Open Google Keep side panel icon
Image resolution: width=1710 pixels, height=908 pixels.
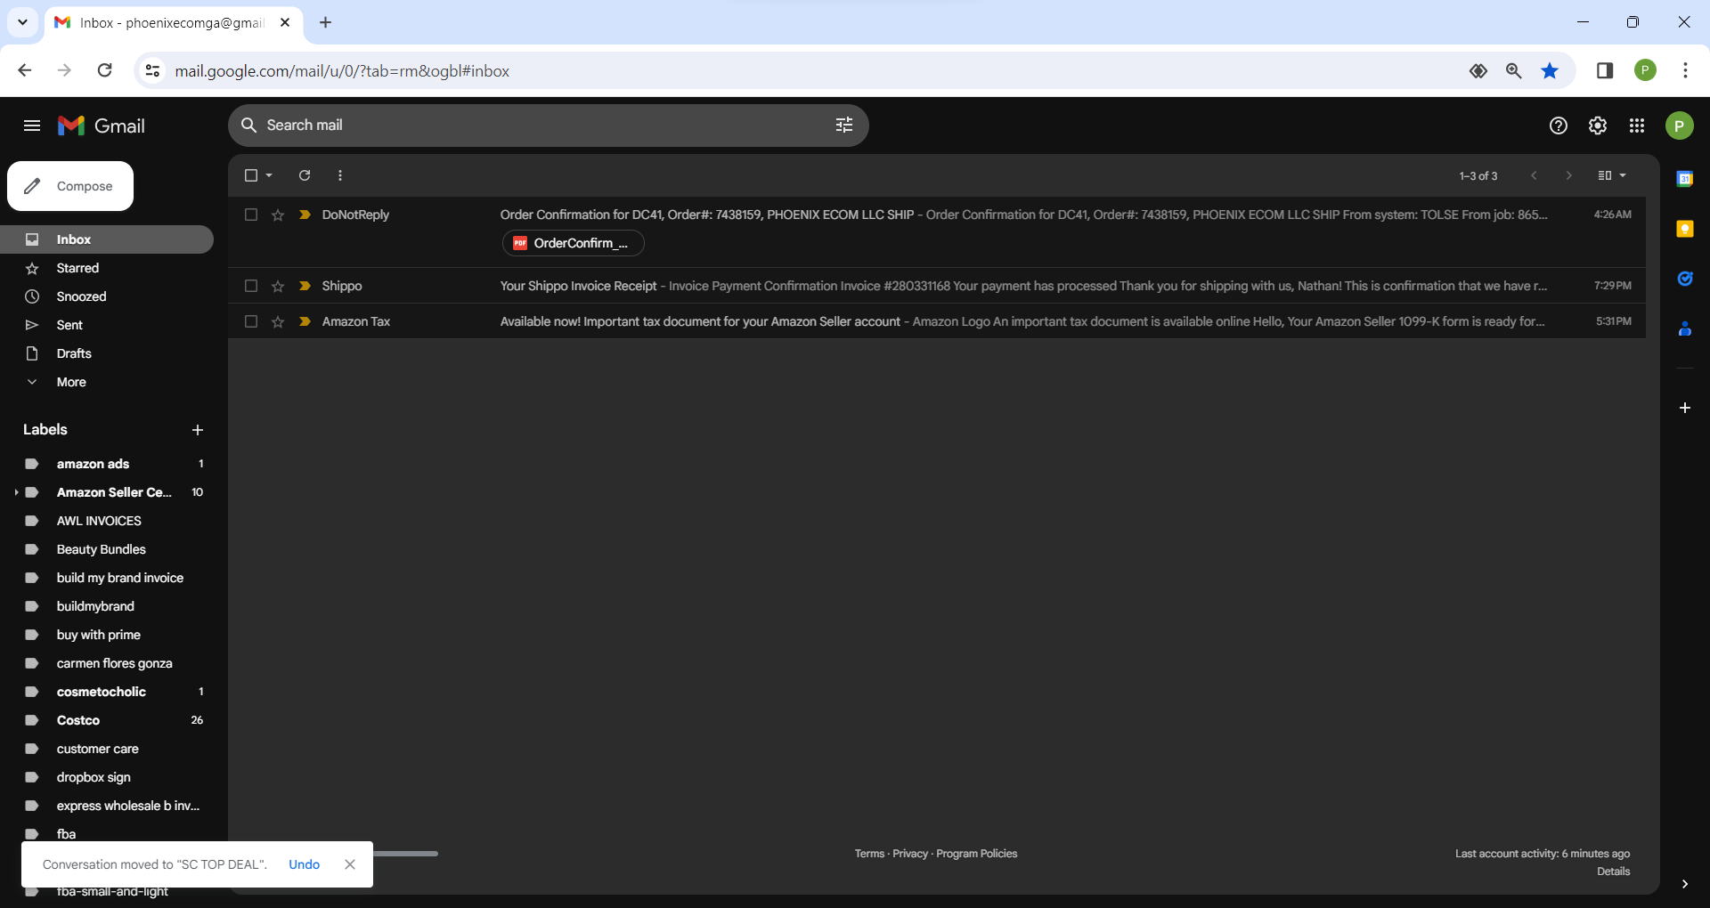(x=1685, y=229)
